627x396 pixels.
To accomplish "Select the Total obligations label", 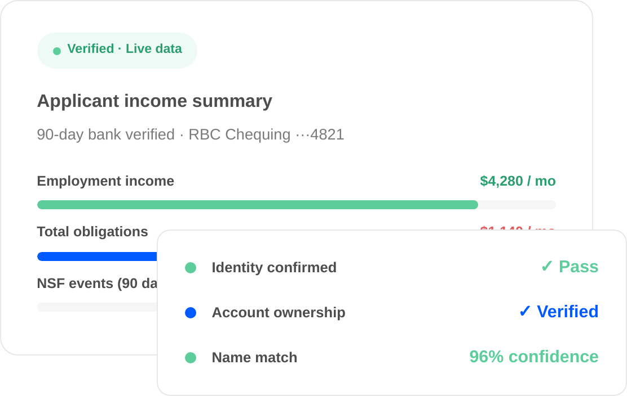I will point(92,232).
